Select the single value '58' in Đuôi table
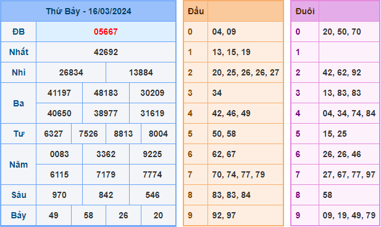 [327, 195]
